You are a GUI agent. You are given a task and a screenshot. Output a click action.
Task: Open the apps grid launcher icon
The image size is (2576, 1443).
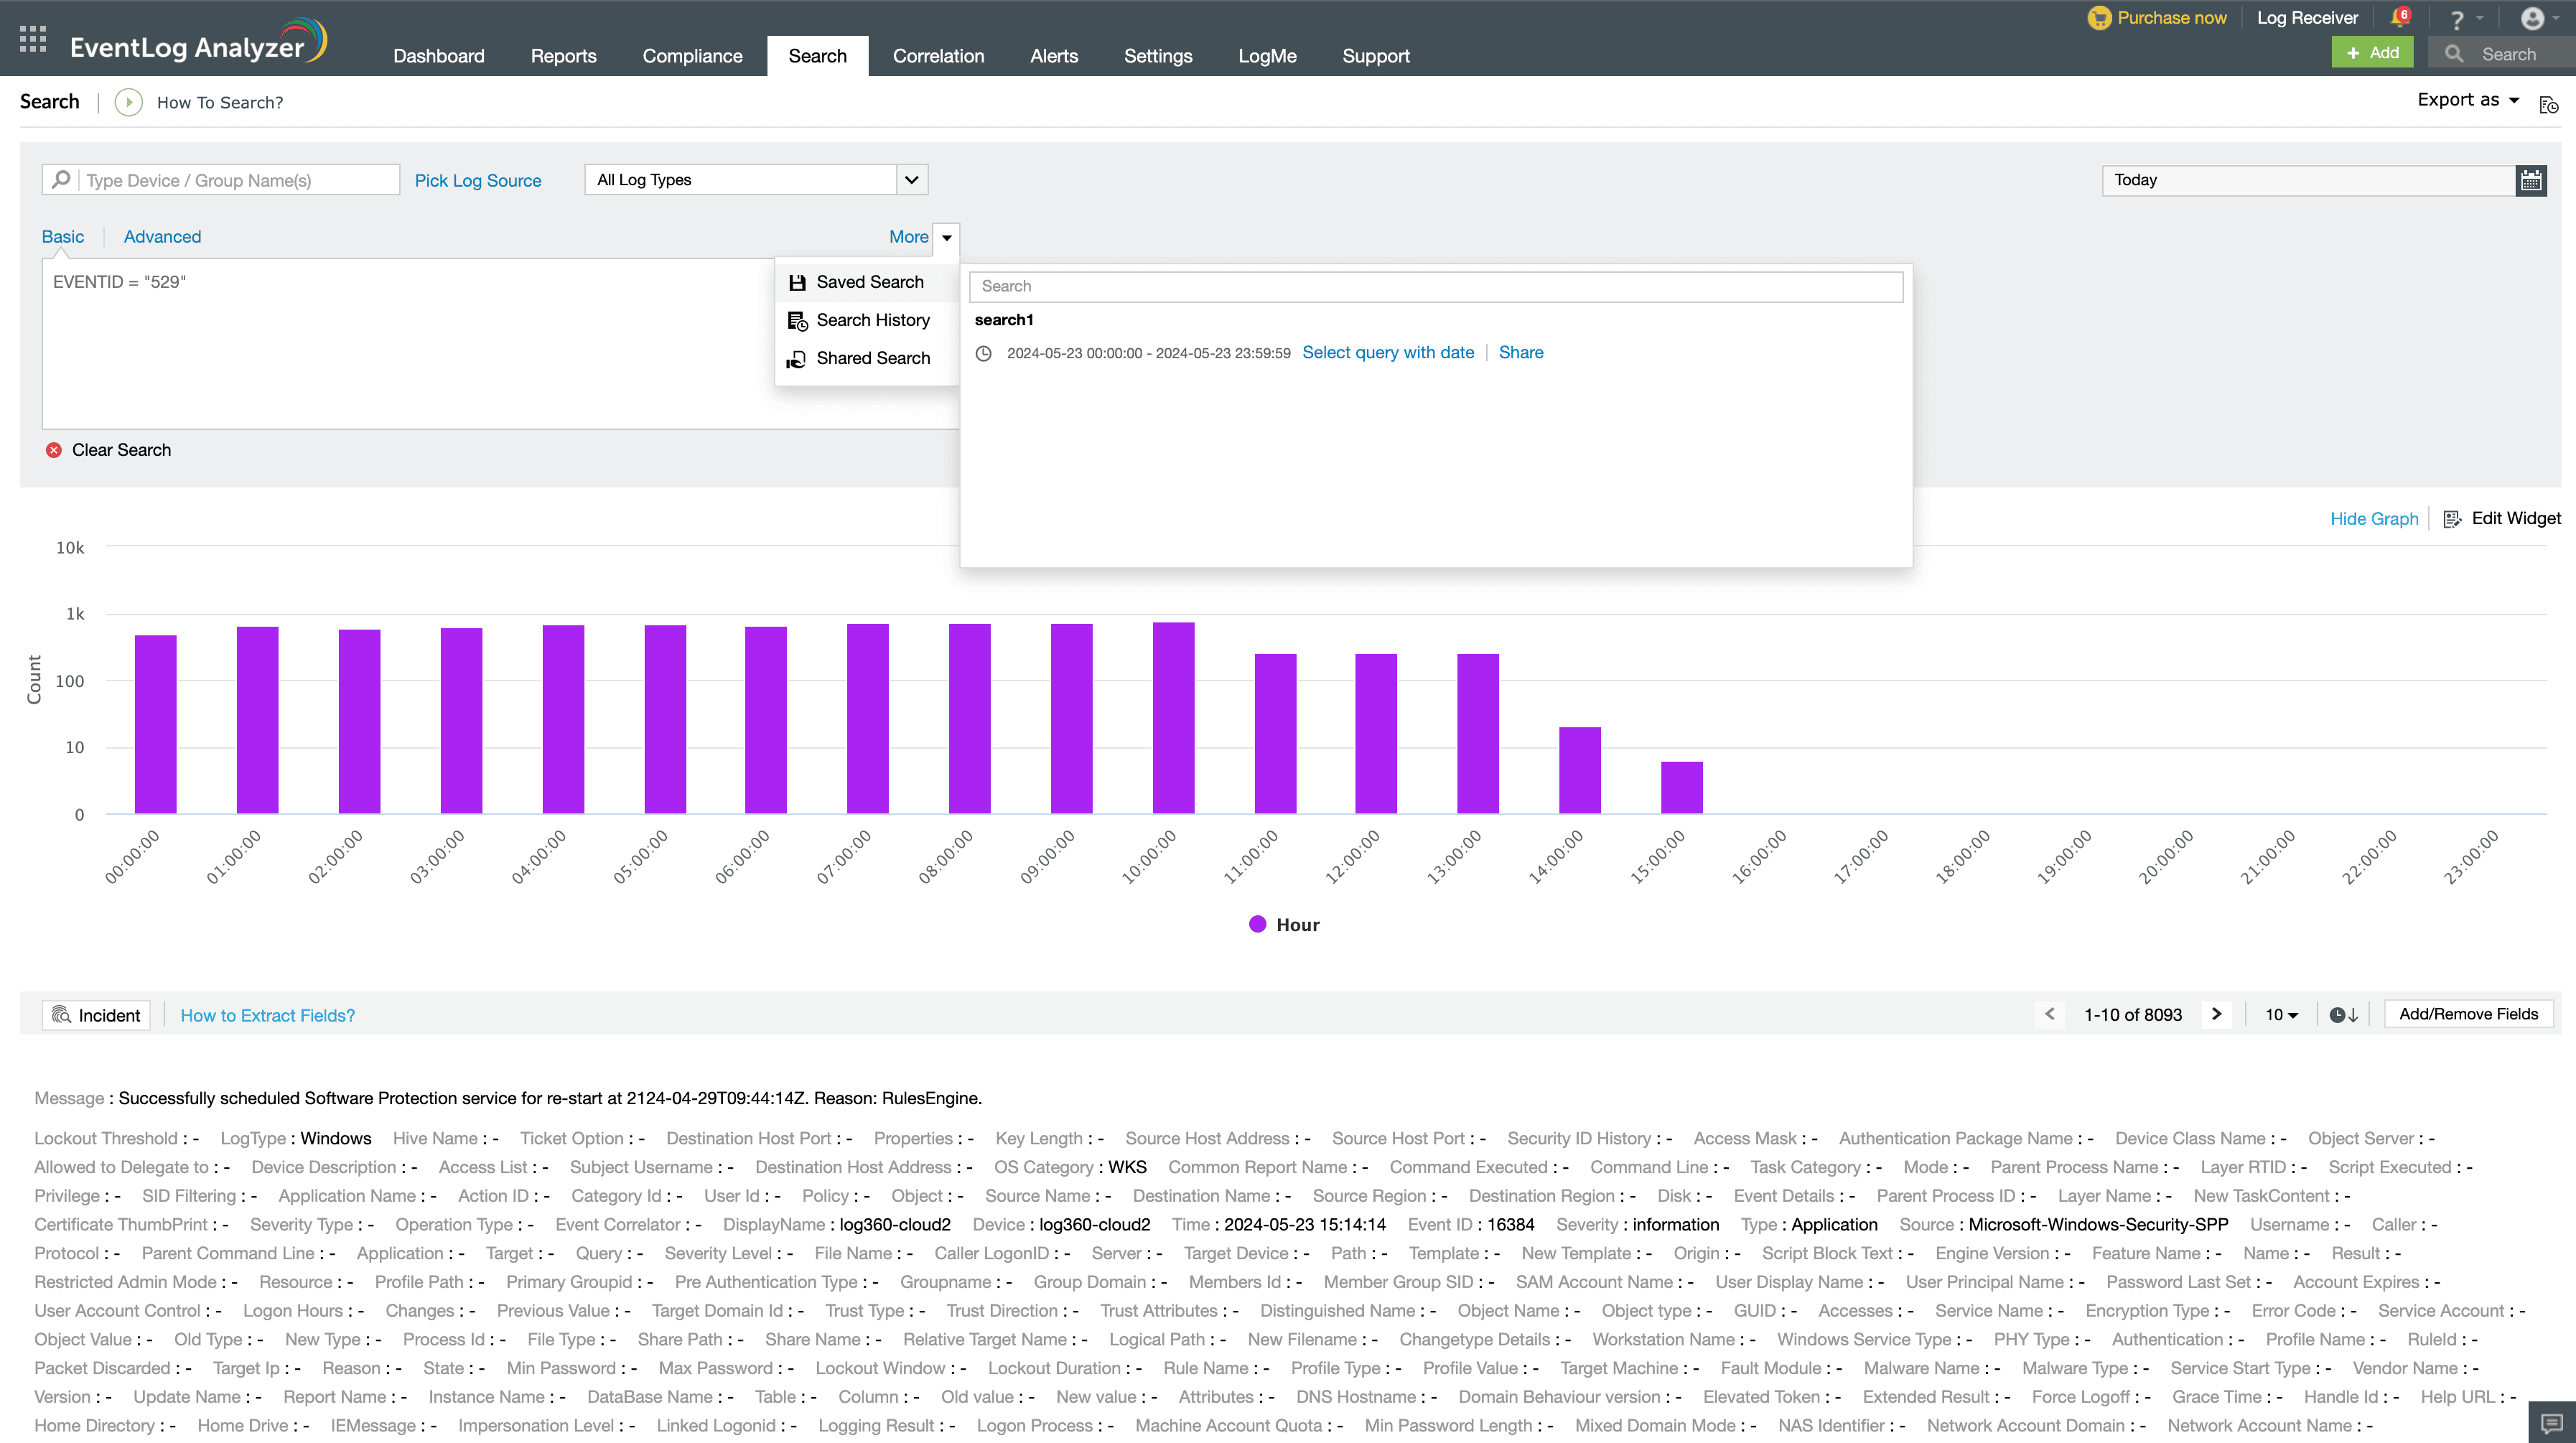click(x=33, y=40)
